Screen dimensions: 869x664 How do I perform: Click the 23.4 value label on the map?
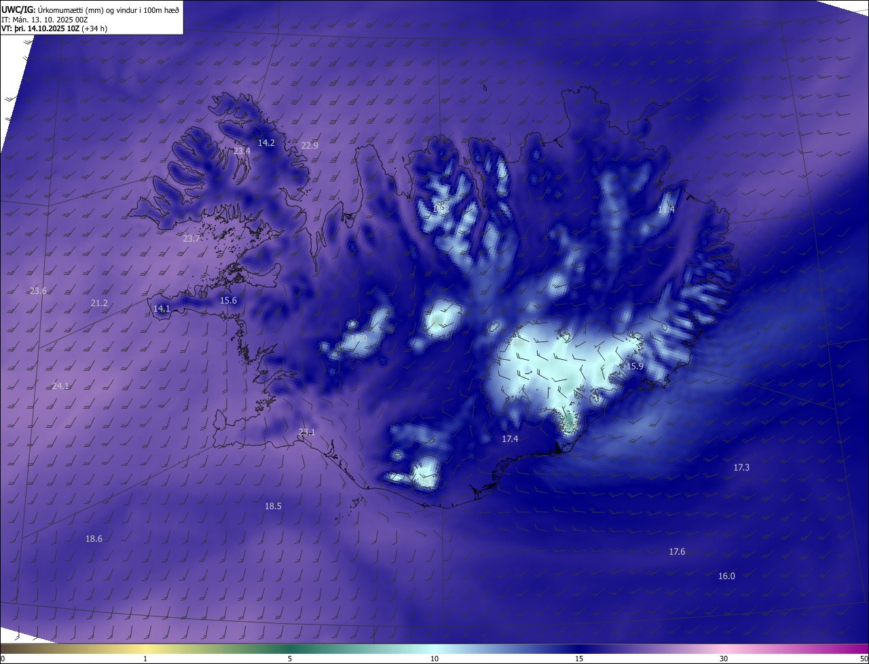pyautogui.click(x=242, y=151)
